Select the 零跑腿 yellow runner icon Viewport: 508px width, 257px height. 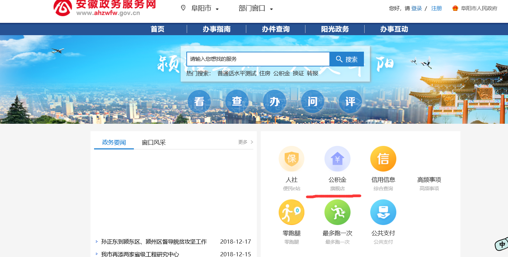pos(291,212)
